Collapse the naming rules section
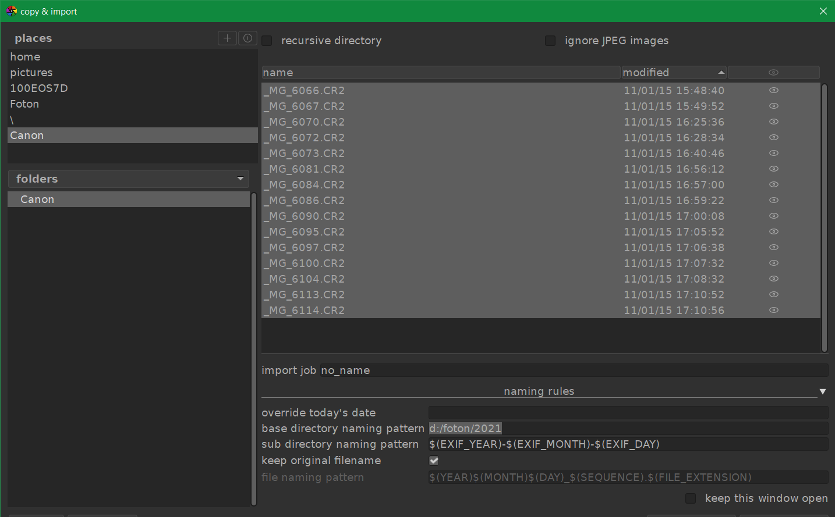835x517 pixels. 823,391
